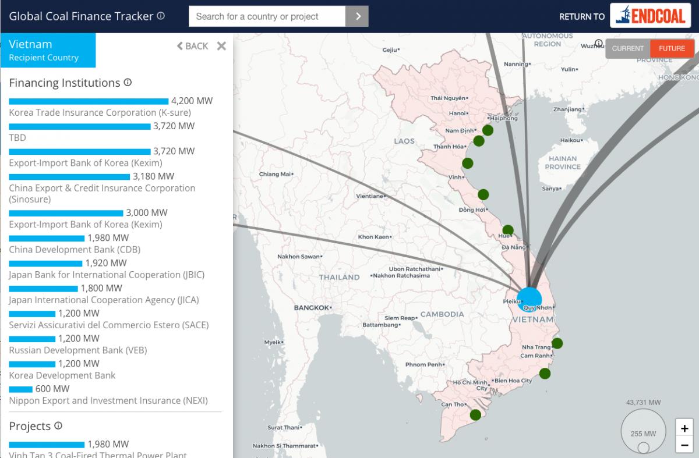Go back using the BACK link
Screen dimensions: 699x458
coord(193,46)
